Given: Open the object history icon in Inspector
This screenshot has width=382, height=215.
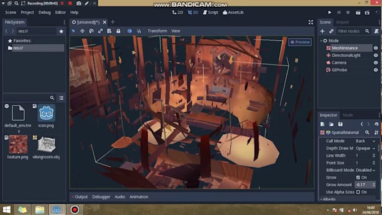Looking at the screenshot, I should [376, 124].
